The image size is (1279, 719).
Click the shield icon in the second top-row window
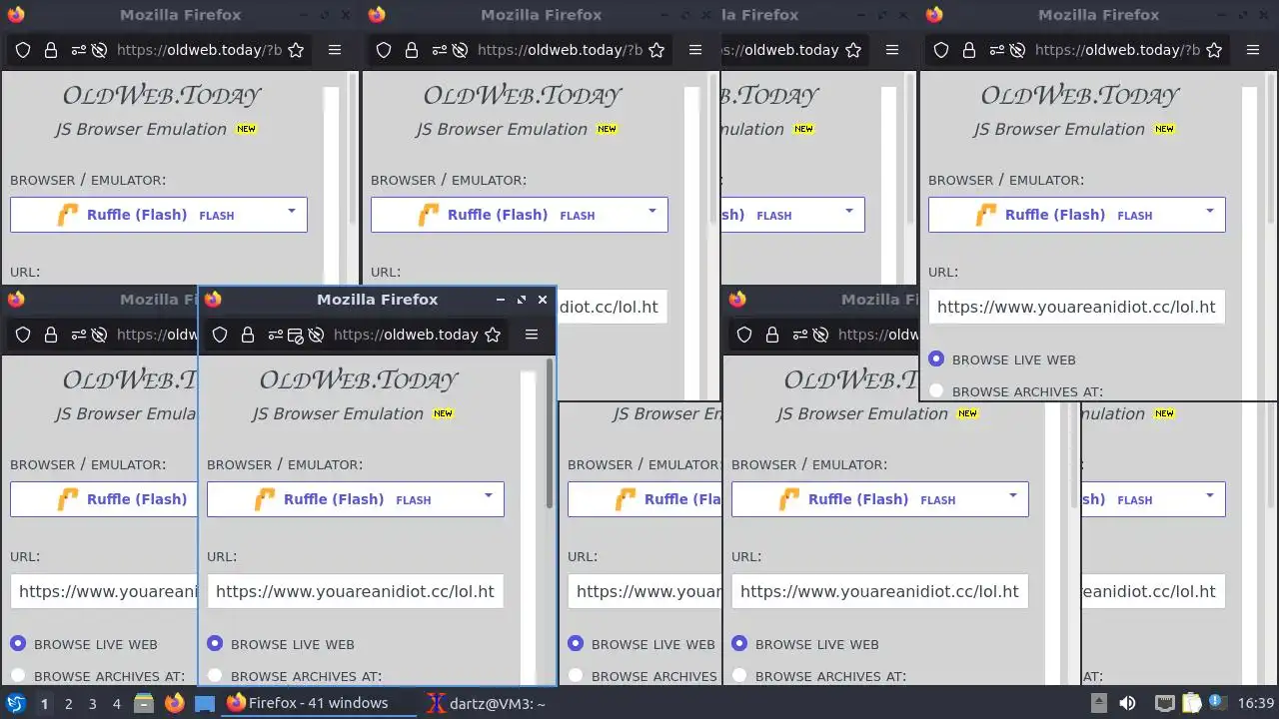point(384,50)
